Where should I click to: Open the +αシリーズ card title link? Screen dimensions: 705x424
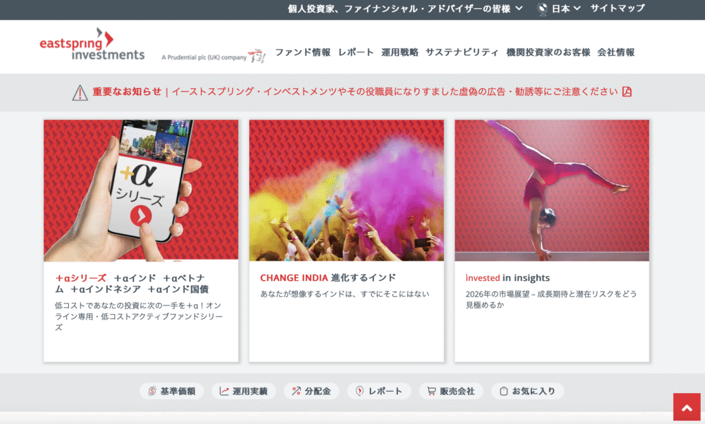point(131,284)
